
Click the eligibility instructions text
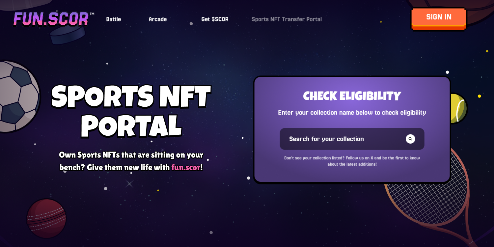click(352, 112)
